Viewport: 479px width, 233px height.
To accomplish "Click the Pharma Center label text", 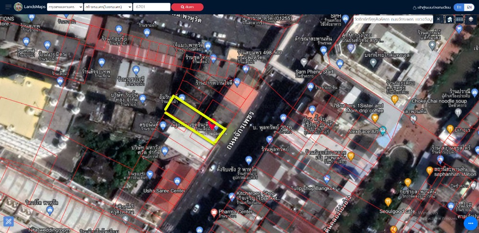I will point(236,212).
